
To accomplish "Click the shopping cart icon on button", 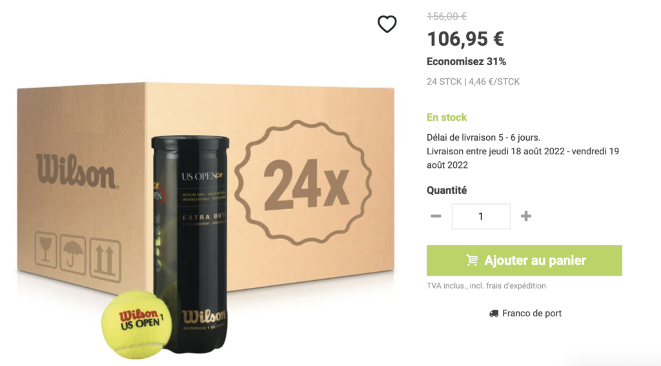I will [472, 260].
